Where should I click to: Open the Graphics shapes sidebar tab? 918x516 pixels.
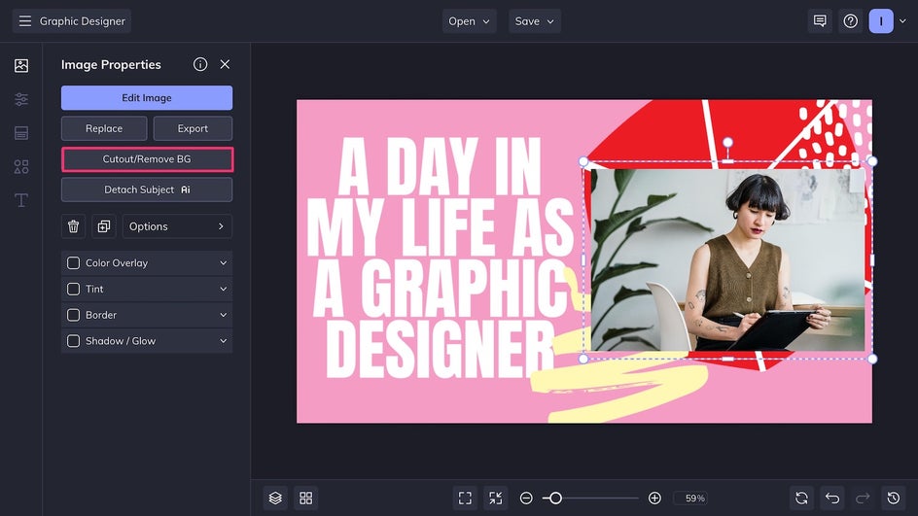point(21,167)
